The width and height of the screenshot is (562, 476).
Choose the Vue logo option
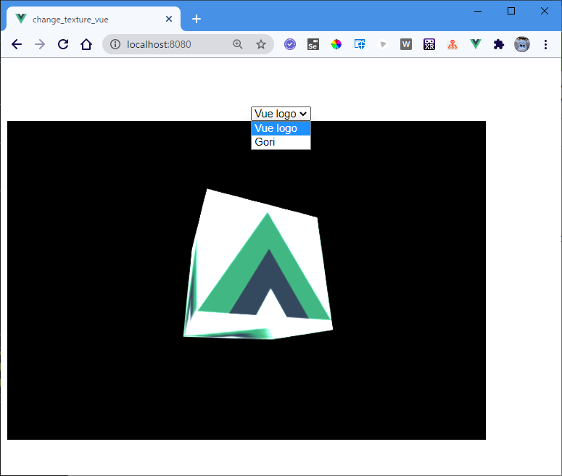point(281,128)
